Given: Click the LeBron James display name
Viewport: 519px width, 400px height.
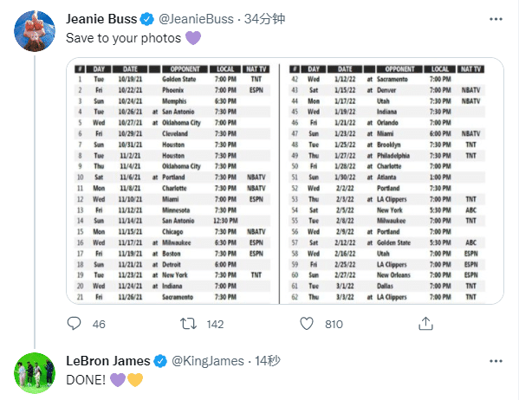Looking at the screenshot, I should 108,361.
